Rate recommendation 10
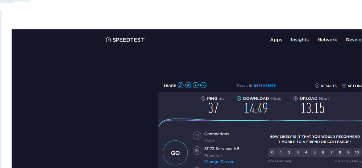Screen dimensions: 362x168 (x=357, y=152)
